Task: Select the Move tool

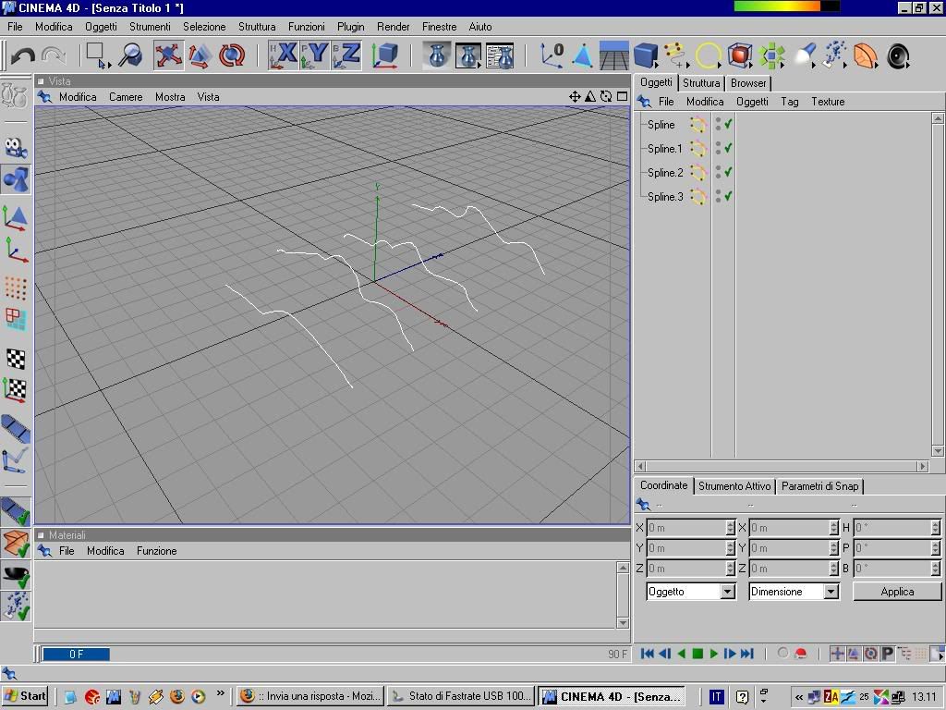Action: click(x=168, y=55)
